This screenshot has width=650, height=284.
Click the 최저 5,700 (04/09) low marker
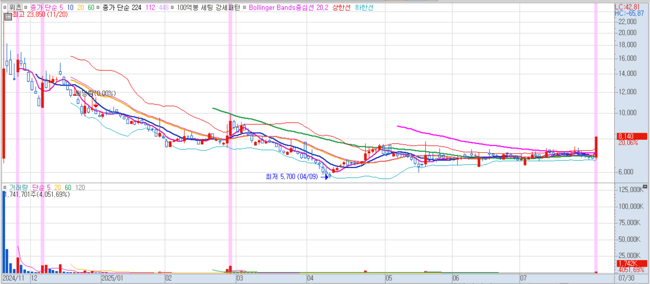coord(292,177)
